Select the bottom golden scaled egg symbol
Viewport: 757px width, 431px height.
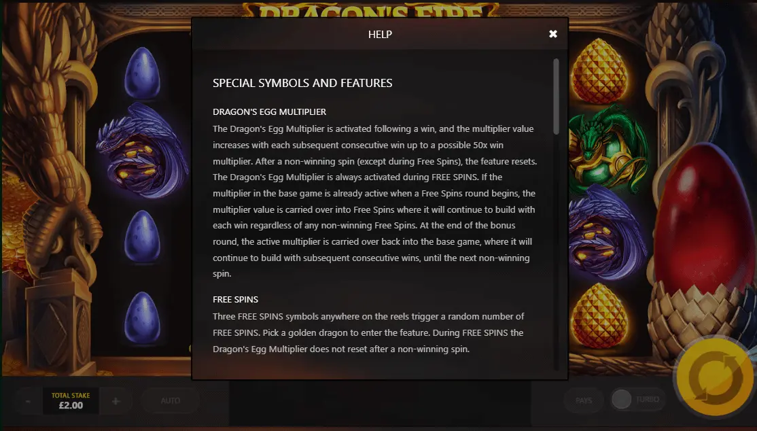[600, 315]
